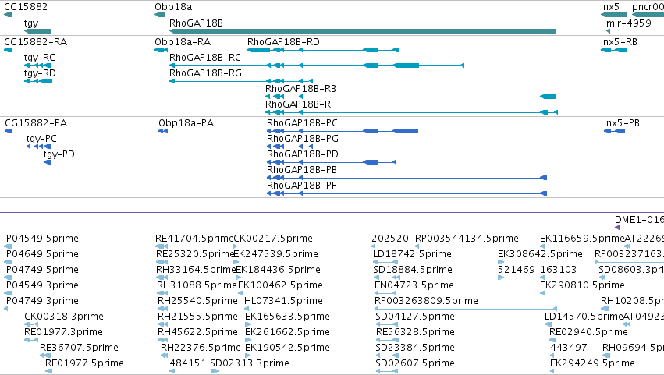Select the EK184436.5prime EST label
This screenshot has width=664, height=375.
click(279, 270)
